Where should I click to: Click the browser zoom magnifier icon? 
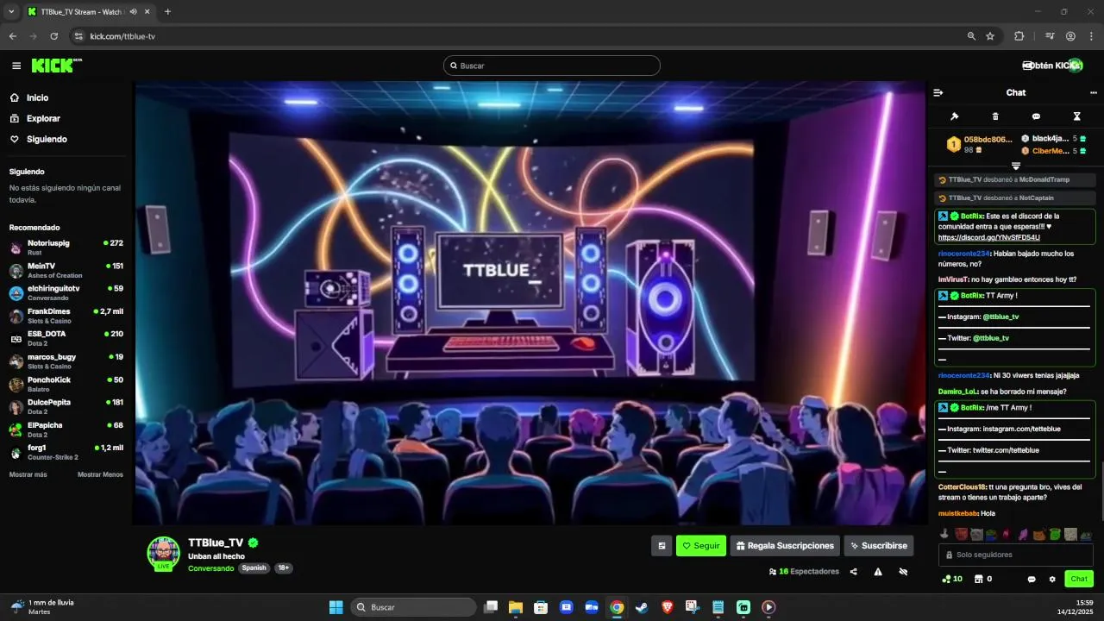point(971,36)
